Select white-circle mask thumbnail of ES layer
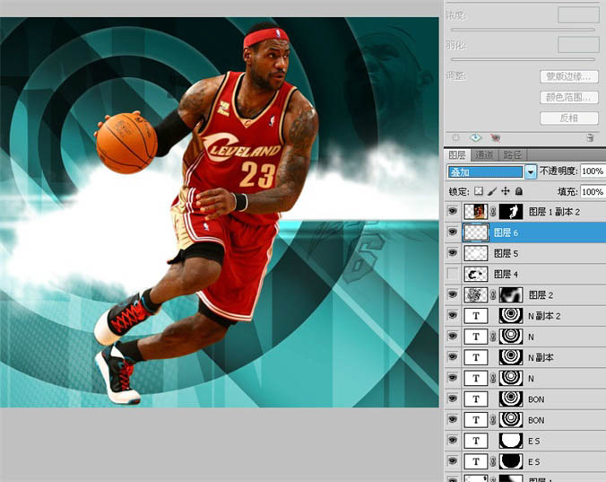 coord(511,441)
